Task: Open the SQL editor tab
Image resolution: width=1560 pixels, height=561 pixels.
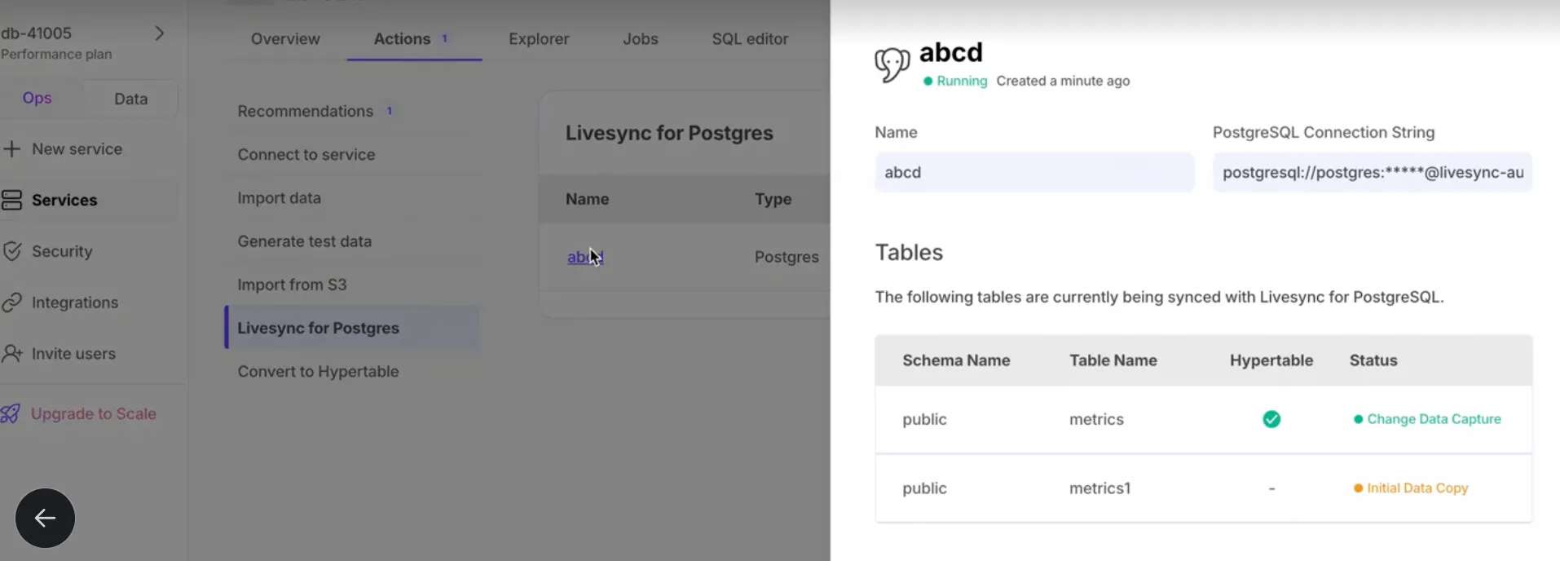Action: pos(750,39)
